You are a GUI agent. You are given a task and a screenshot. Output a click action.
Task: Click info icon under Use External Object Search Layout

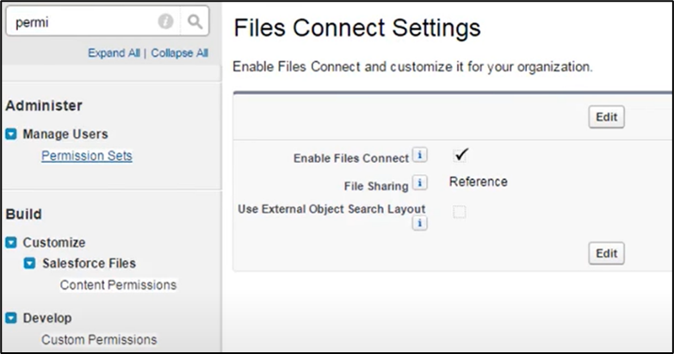[419, 223]
